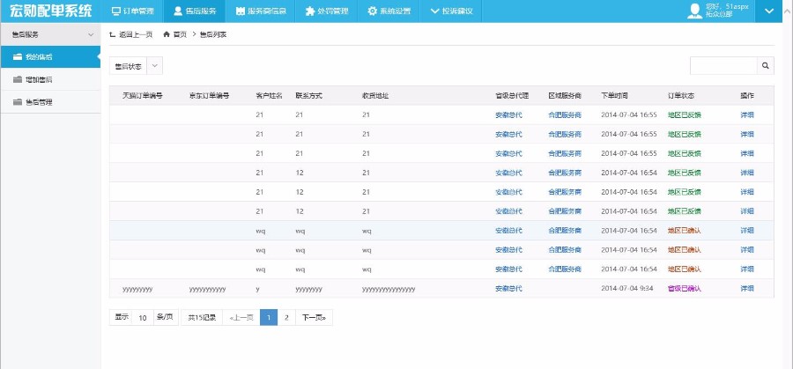793x369 pixels.
Task: Click the 收货地址 column header
Action: [x=375, y=95]
